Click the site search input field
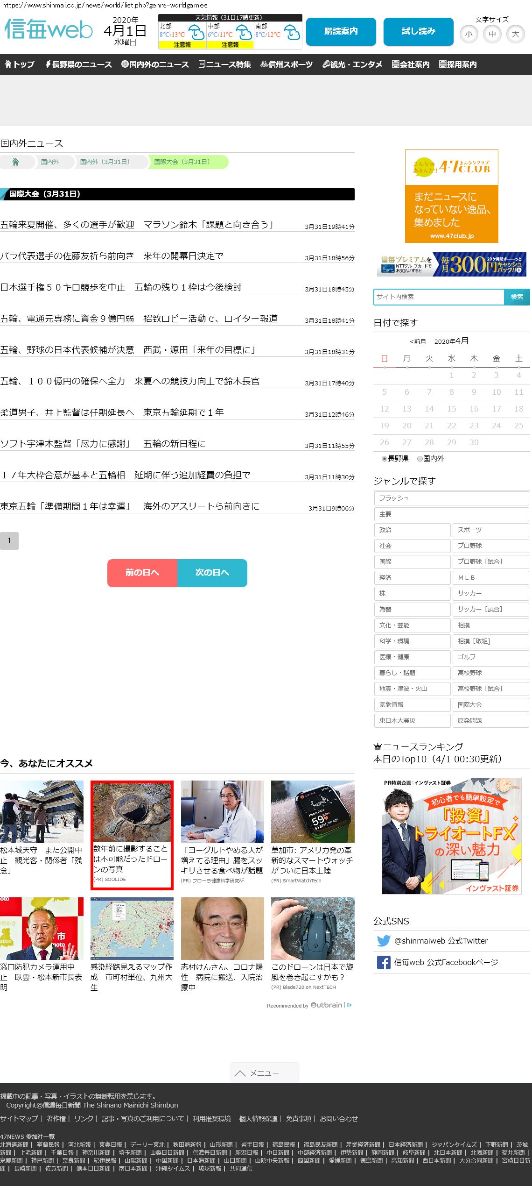 (x=439, y=297)
